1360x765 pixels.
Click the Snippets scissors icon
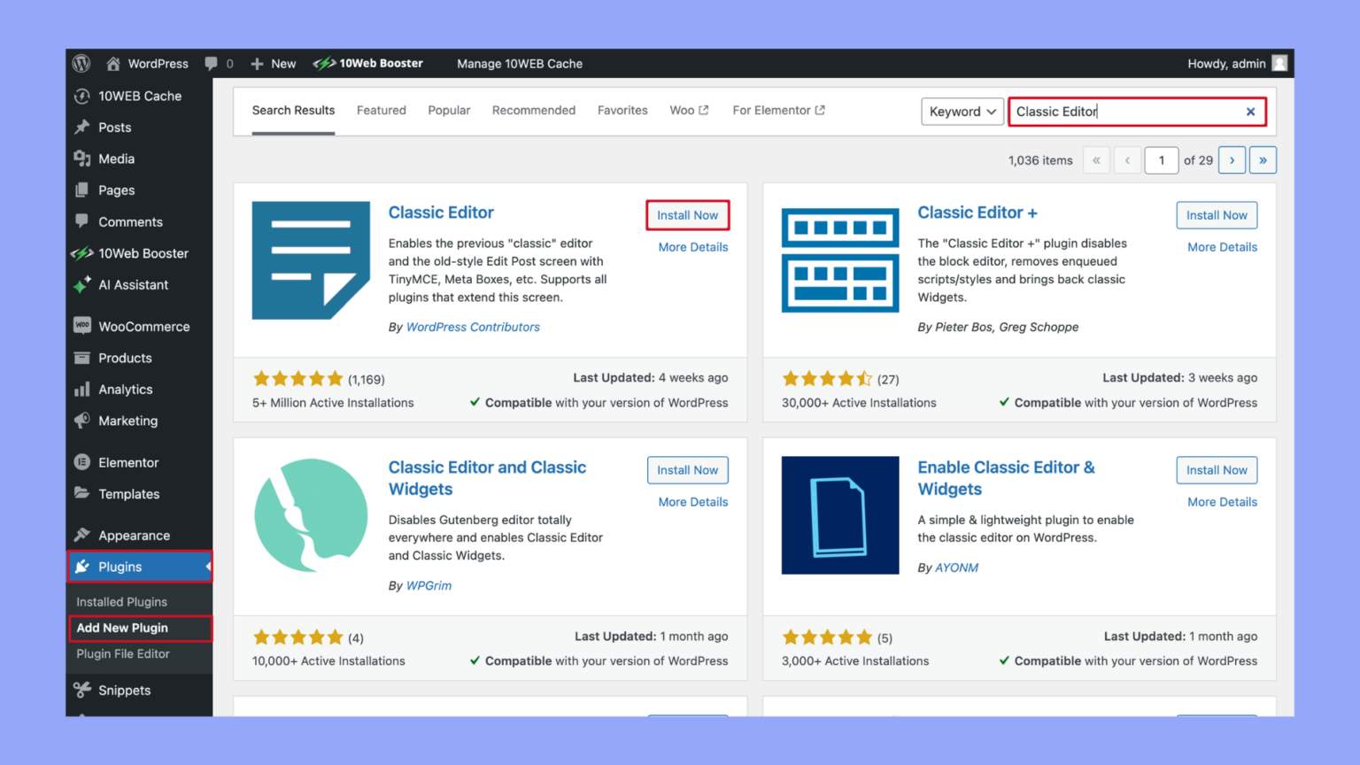coord(82,690)
